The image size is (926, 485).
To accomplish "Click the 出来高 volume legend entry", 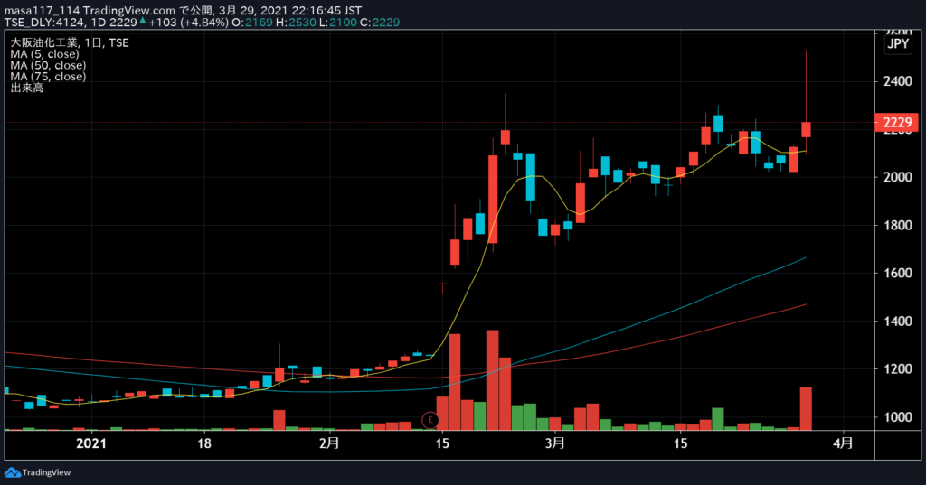I will [x=26, y=88].
